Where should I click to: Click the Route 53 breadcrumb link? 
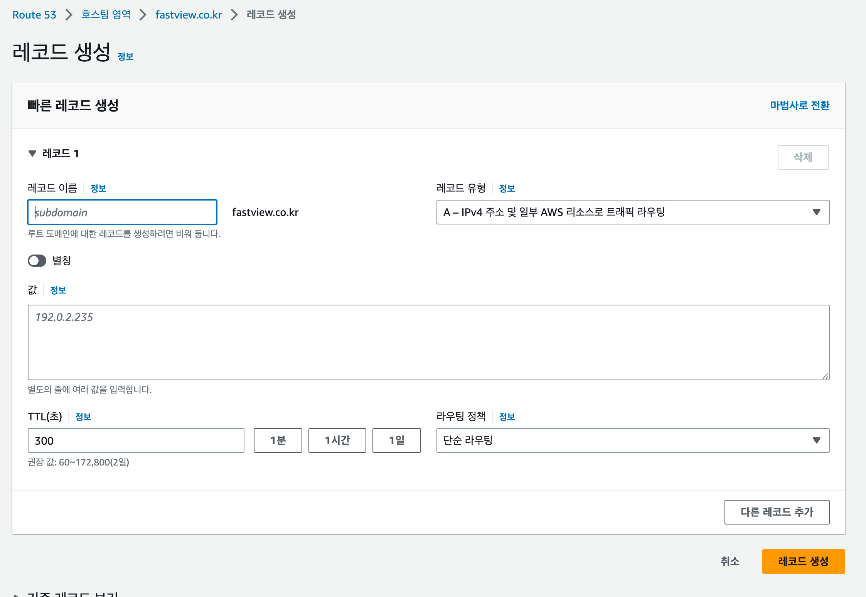tap(34, 15)
